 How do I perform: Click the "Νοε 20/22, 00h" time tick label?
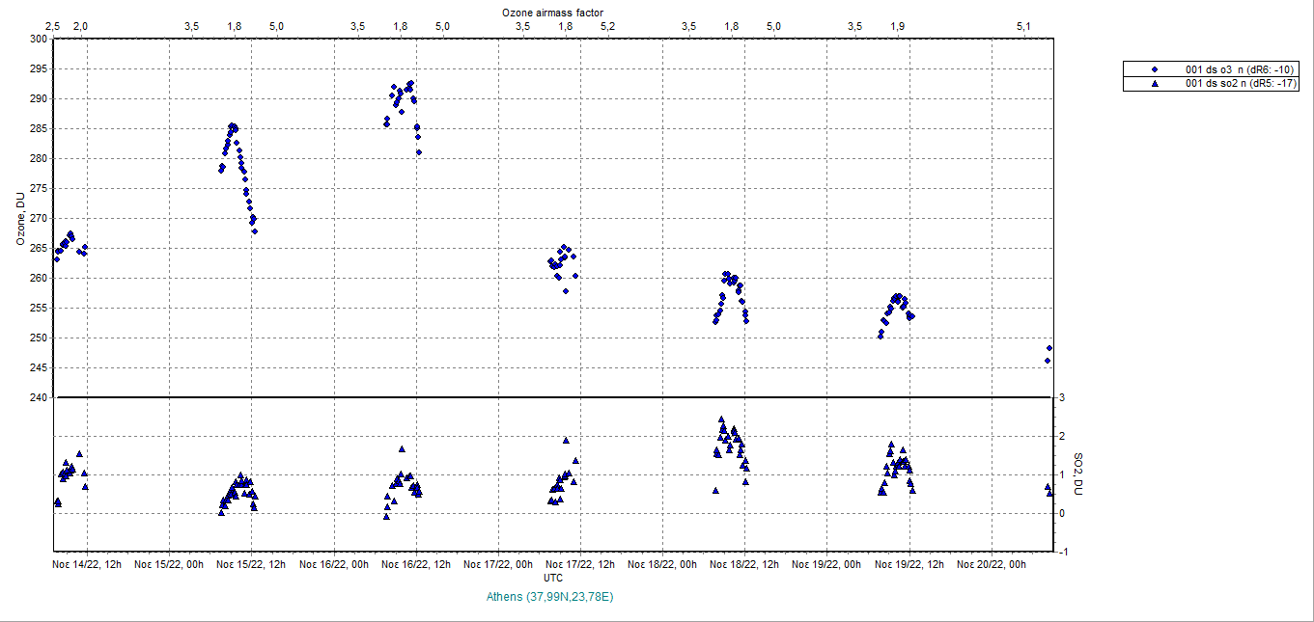point(992,564)
